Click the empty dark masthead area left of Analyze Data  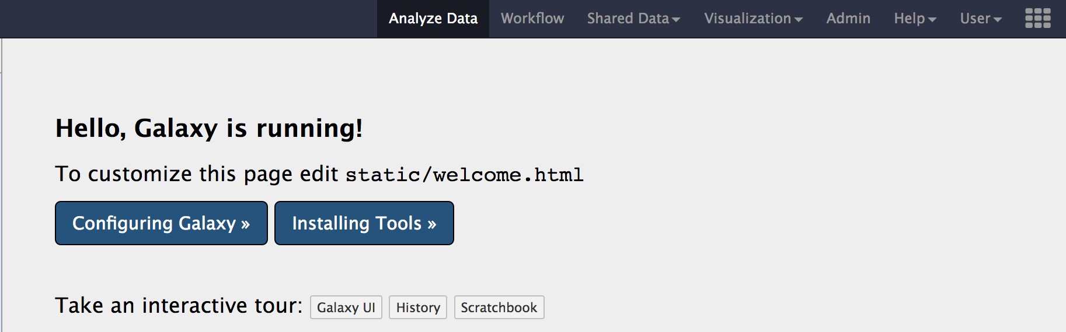(187, 19)
